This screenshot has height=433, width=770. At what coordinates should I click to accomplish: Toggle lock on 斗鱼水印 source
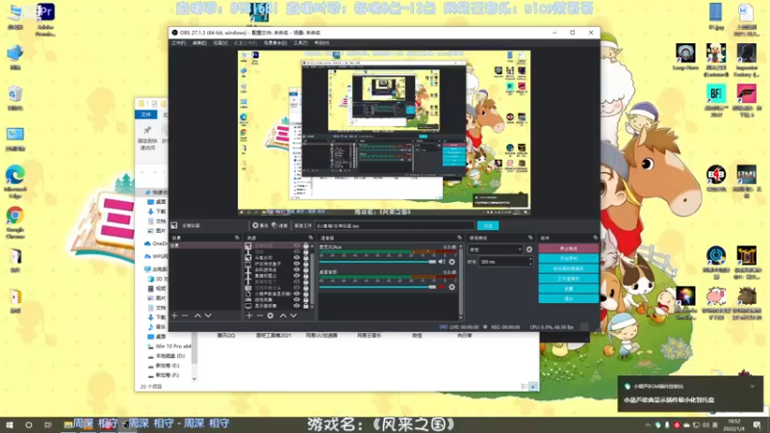(x=306, y=257)
